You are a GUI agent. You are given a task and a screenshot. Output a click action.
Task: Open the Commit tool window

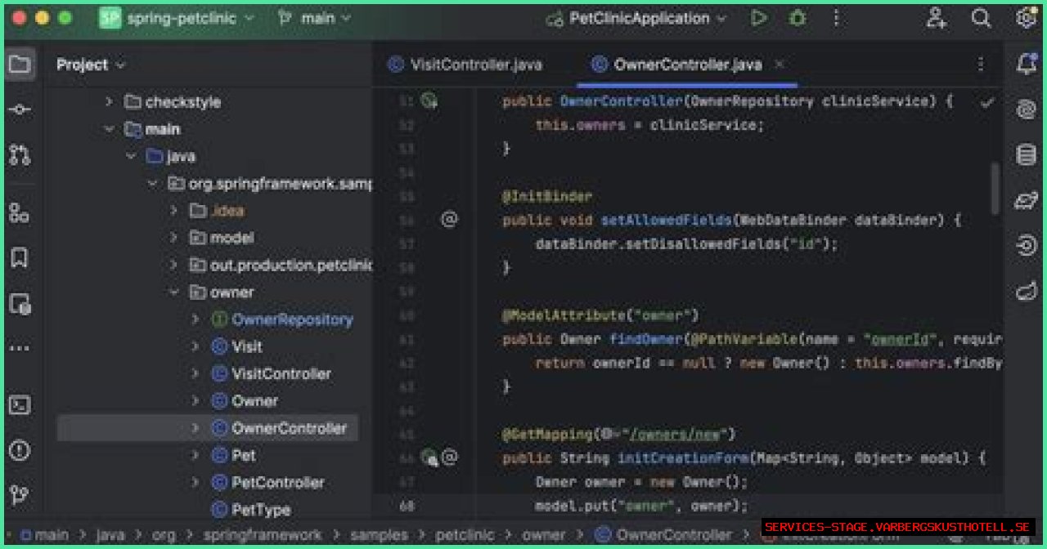pos(20,109)
